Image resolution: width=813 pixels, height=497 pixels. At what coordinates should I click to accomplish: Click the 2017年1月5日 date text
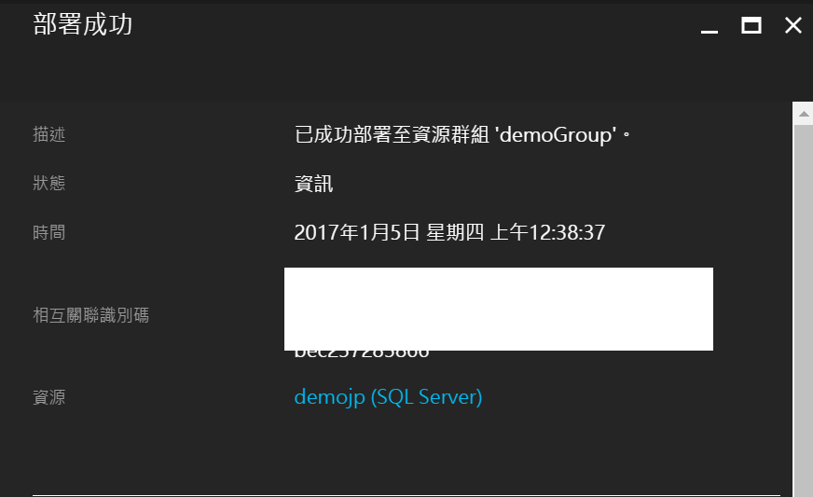coord(357,232)
